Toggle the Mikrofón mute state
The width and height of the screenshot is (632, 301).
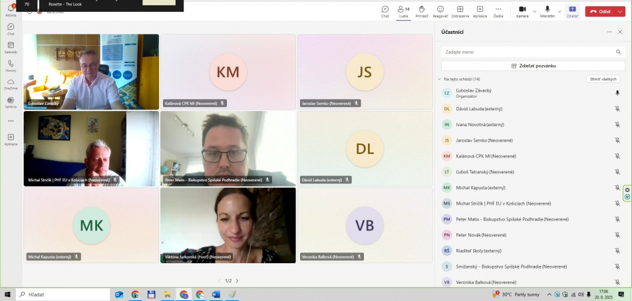548,11
